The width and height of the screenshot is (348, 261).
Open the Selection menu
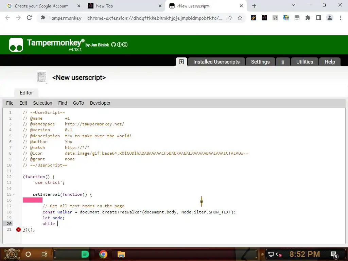(42, 103)
